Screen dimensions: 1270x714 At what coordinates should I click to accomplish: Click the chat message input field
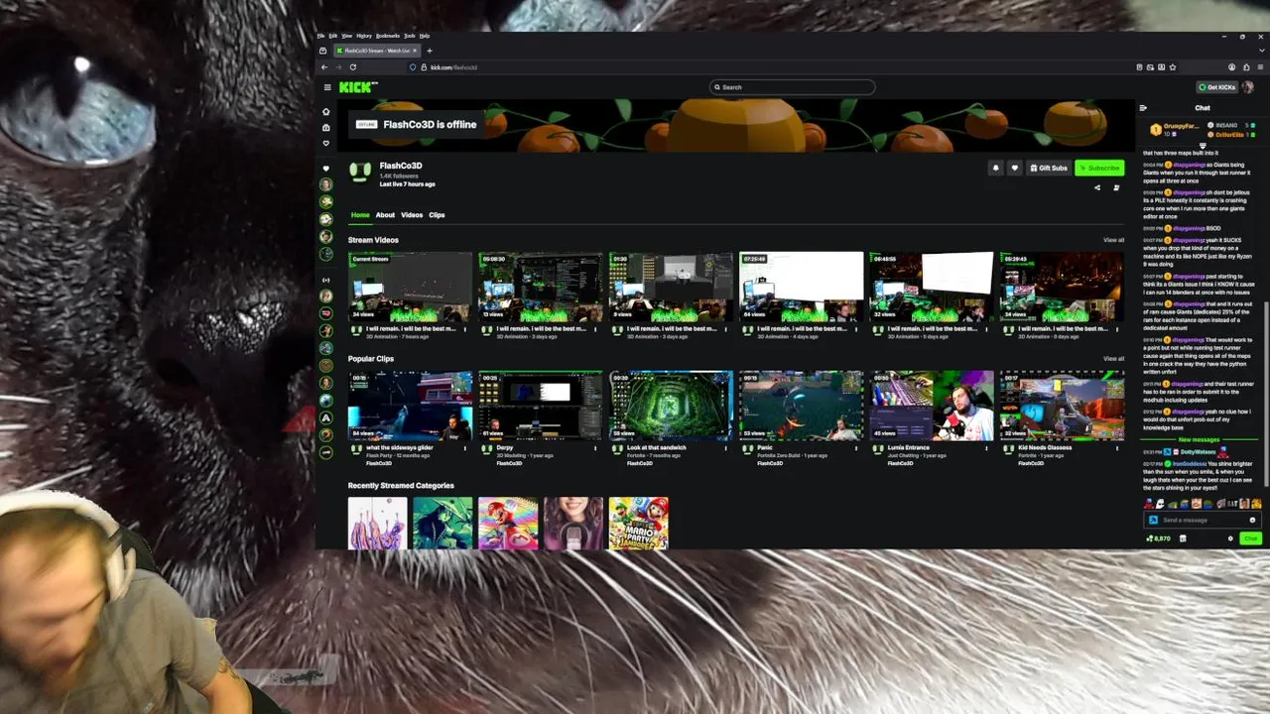coord(1201,520)
